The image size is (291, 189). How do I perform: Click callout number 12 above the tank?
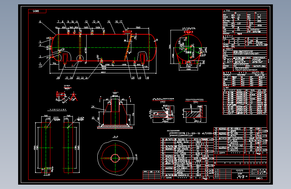(x=86, y=22)
